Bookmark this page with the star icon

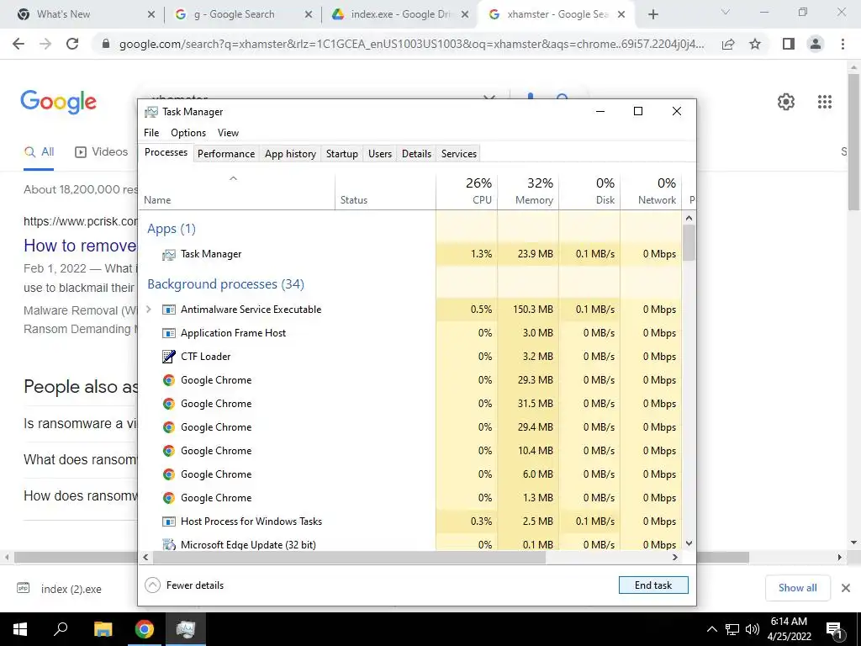click(x=755, y=44)
